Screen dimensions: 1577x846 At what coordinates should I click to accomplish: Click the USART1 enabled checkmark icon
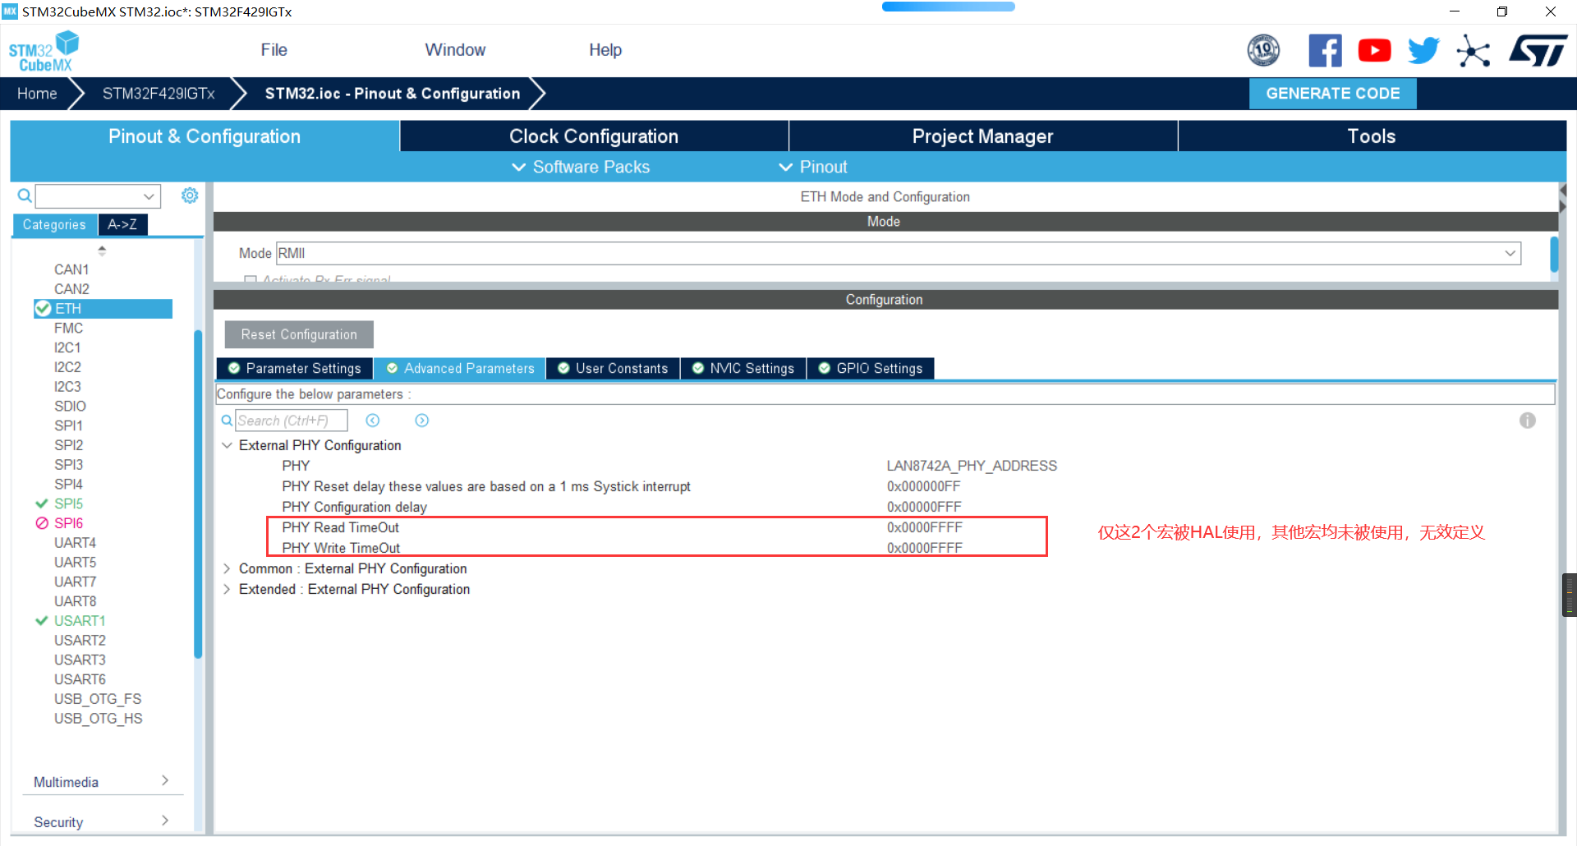click(x=42, y=621)
